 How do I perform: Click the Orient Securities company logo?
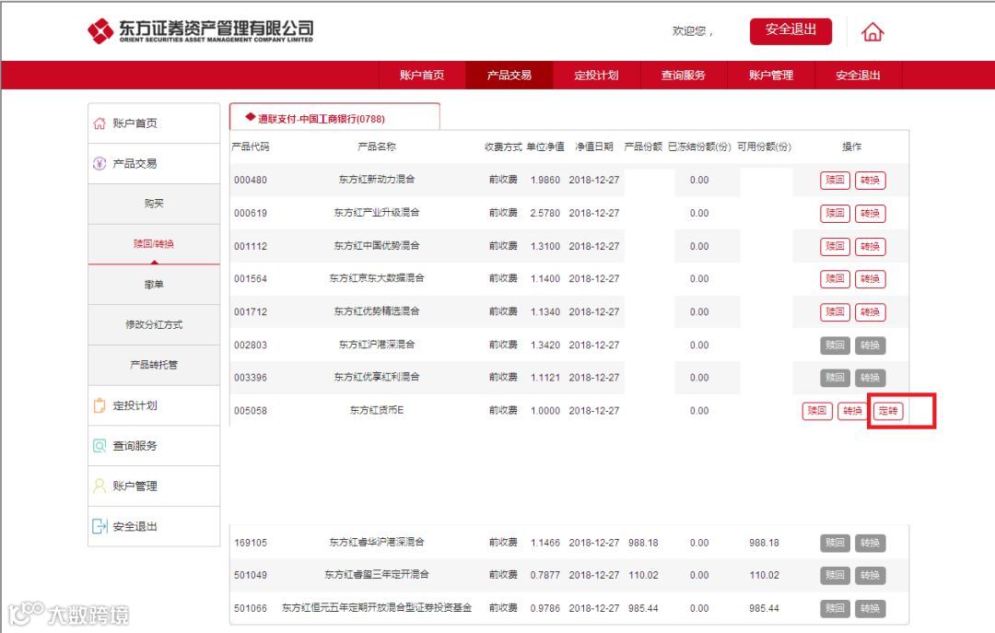pos(201,30)
